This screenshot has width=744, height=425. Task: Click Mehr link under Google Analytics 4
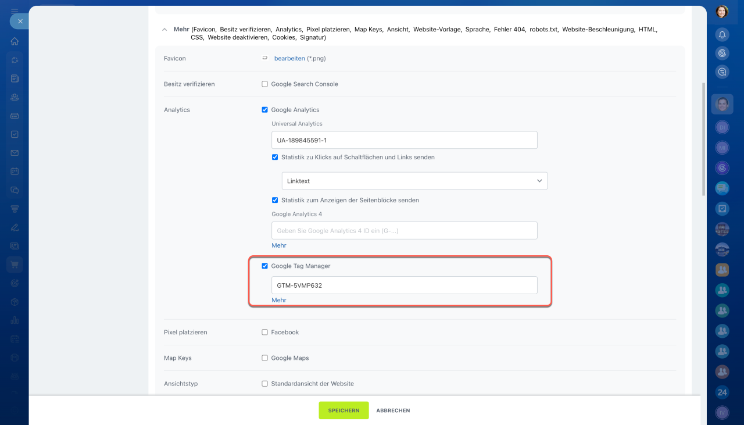[279, 245]
